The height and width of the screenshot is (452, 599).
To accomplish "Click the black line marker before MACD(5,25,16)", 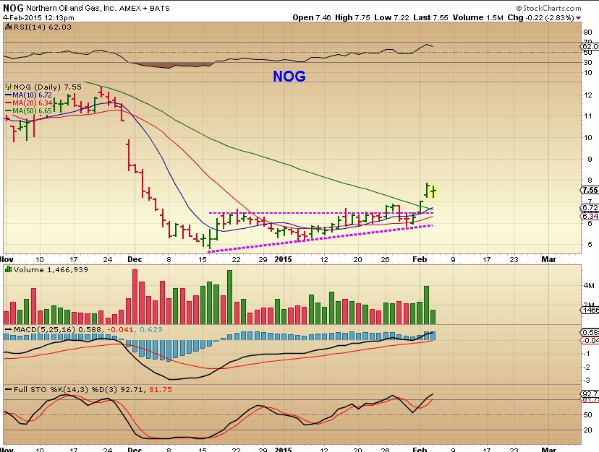I will [9, 329].
